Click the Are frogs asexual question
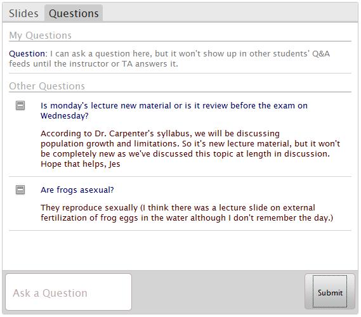 [x=77, y=190]
